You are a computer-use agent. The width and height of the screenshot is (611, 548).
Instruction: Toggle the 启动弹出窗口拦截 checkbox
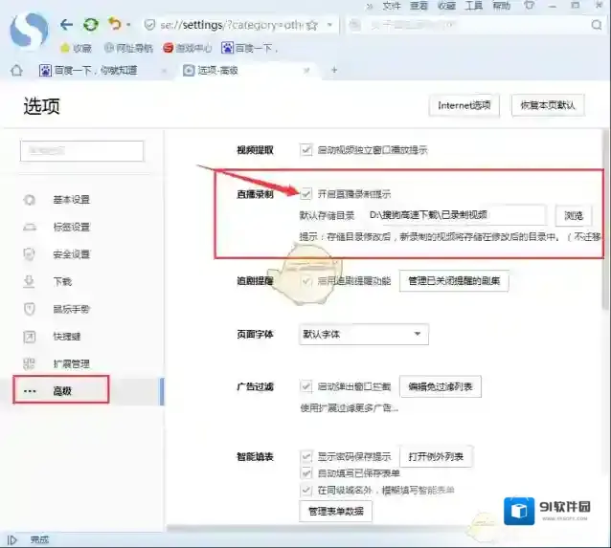[x=306, y=386]
